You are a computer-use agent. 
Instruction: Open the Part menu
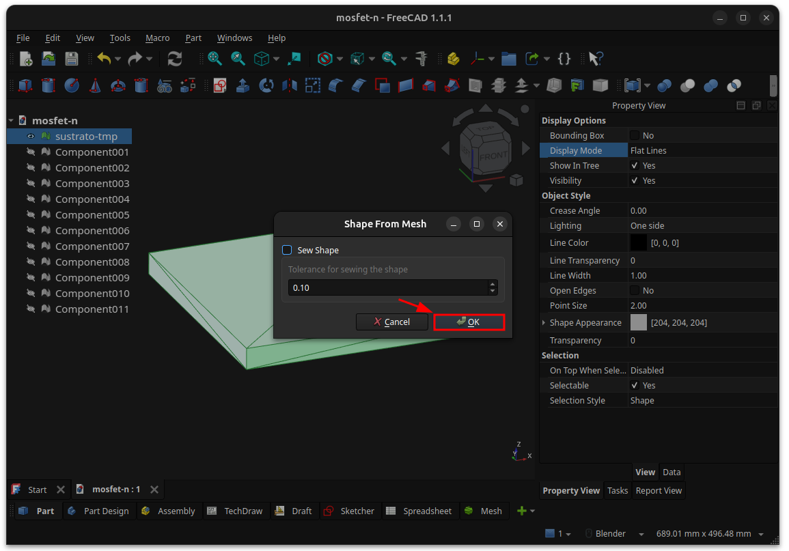coord(193,38)
